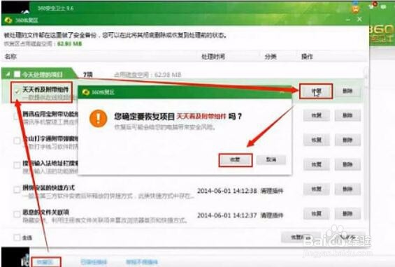This screenshot has width=395, height=267.
Task: Close the 360恢复区 window with X
Action: 359,19
